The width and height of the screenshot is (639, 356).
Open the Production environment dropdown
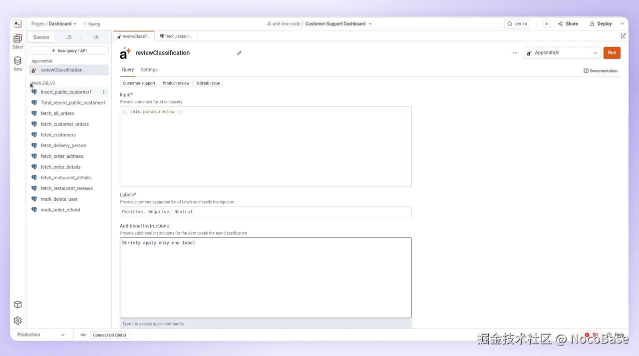[x=41, y=335]
